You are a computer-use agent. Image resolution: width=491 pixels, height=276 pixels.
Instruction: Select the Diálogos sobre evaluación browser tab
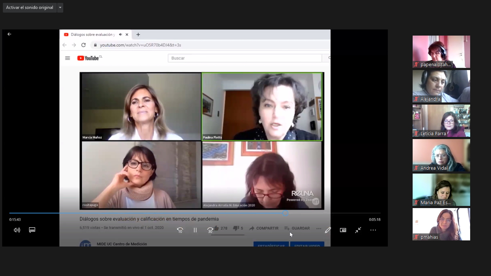(x=92, y=34)
